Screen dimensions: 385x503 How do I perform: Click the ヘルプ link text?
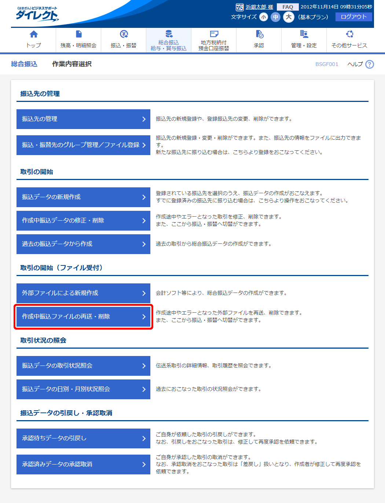pyautogui.click(x=355, y=64)
